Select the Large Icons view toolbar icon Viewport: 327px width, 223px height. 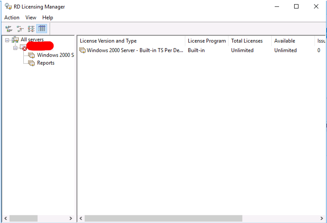(9, 29)
